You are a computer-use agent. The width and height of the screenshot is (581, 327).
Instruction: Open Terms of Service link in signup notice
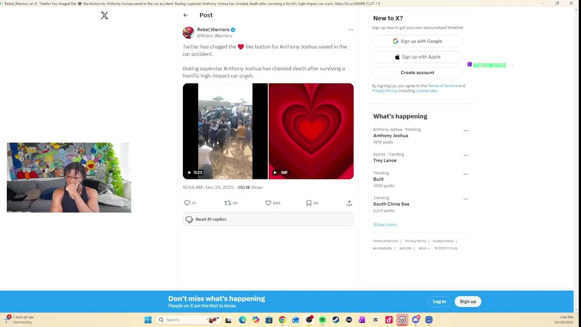[x=442, y=86]
